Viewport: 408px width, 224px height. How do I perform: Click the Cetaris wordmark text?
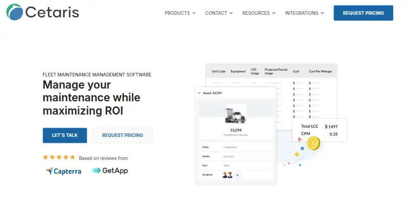pyautogui.click(x=53, y=12)
